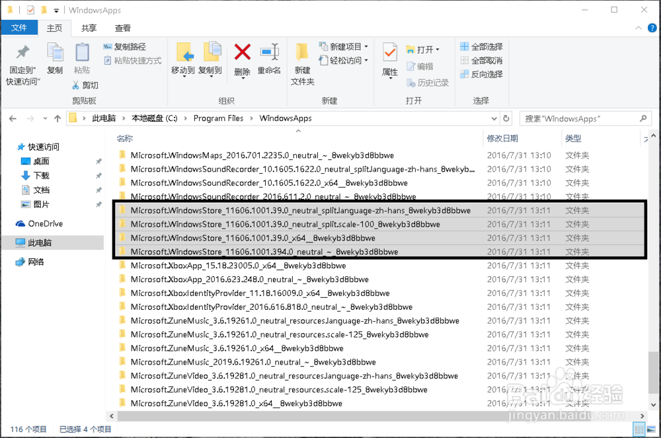
Task: Open Quick Access Toolbar customize dropdown
Action: tap(56, 11)
